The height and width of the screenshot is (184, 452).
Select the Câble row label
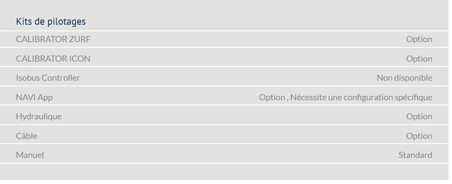[26, 136]
